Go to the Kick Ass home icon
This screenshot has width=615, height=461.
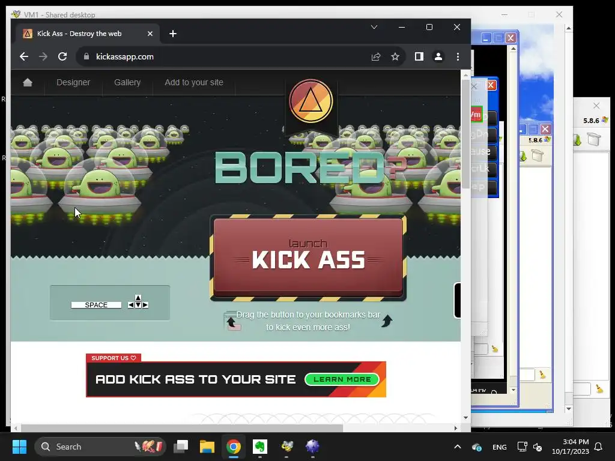point(28,82)
